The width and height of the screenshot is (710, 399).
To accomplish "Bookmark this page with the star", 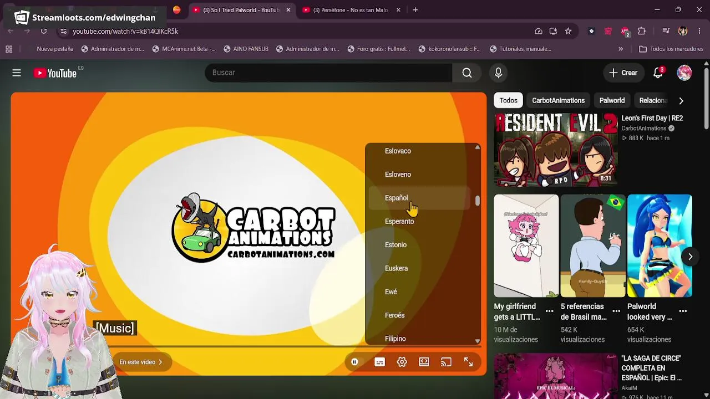I will (x=568, y=31).
